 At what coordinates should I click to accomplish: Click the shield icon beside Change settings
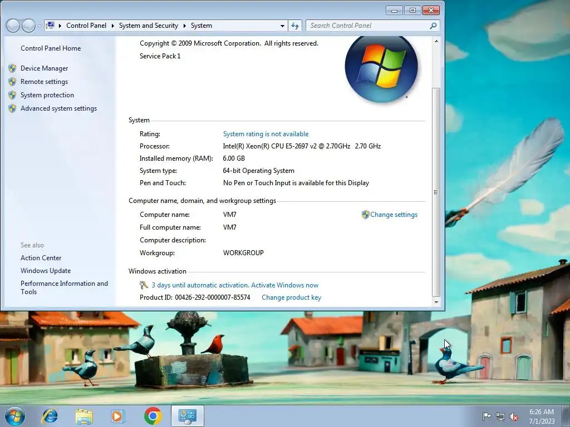tap(365, 215)
